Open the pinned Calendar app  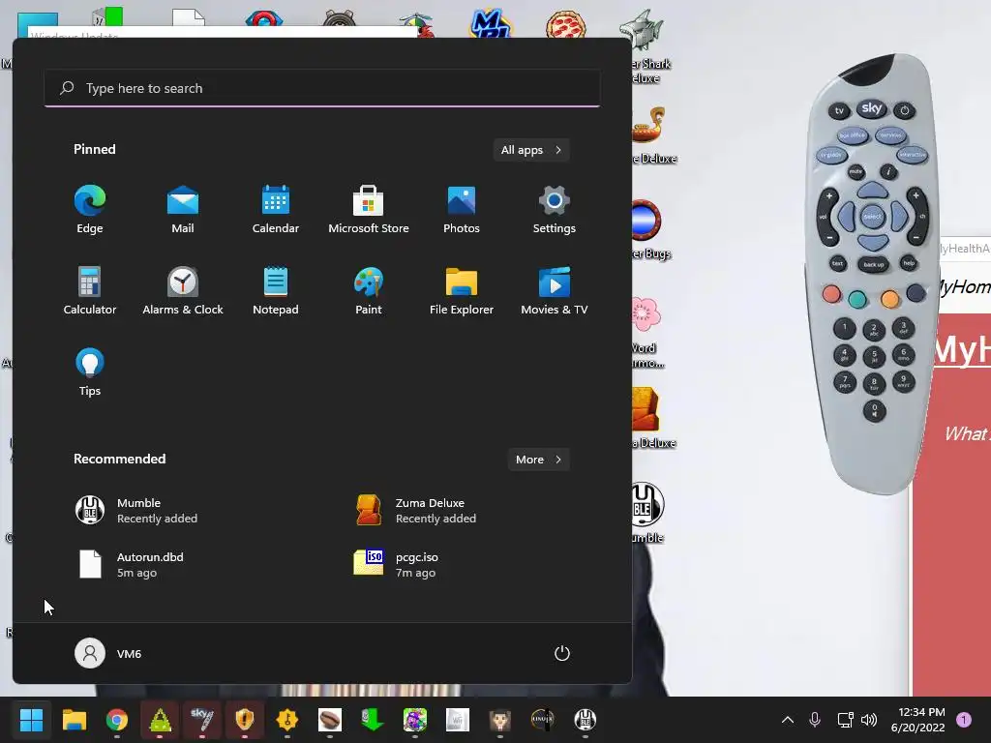coord(276,210)
